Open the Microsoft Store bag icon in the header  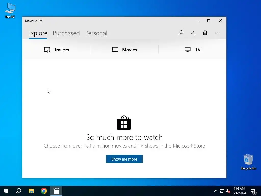tap(205, 33)
